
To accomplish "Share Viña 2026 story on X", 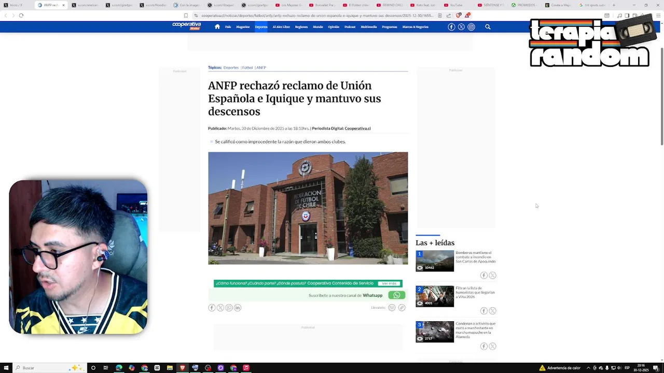I will (x=492, y=311).
